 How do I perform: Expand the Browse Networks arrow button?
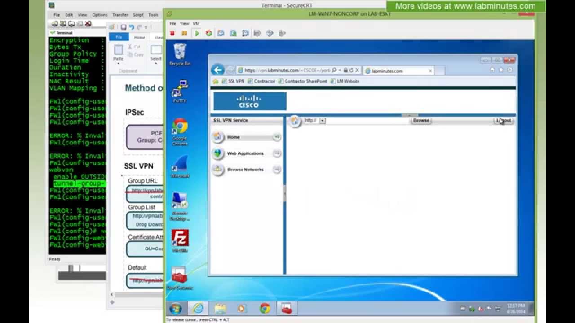point(277,170)
